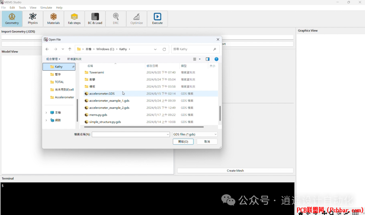Go back in the Open File dialog
This screenshot has width=365, height=215.
coord(47,49)
